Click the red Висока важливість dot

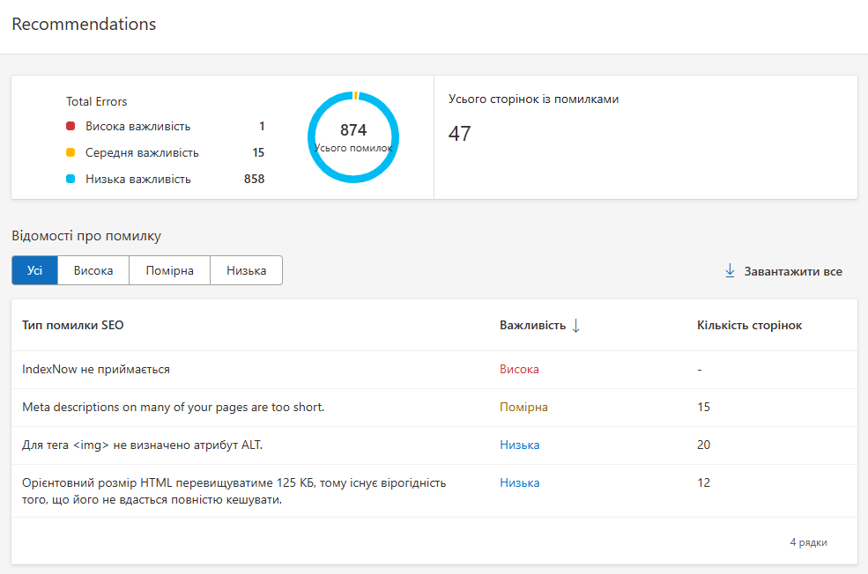click(x=70, y=127)
